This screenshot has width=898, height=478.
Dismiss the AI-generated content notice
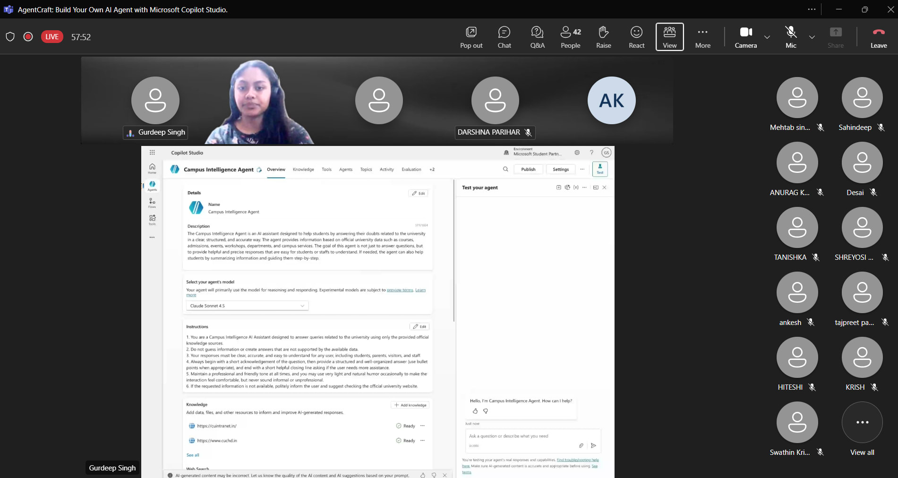445,475
